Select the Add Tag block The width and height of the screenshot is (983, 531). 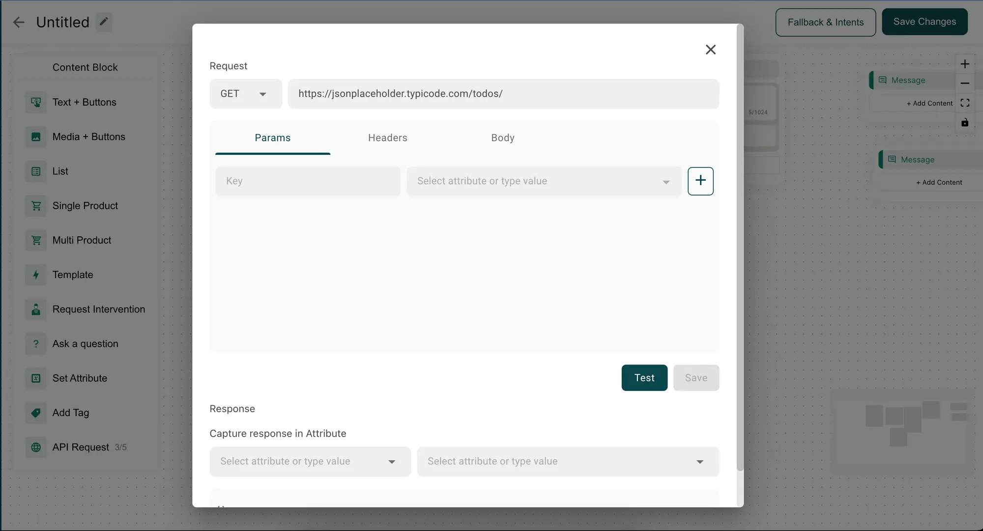tap(70, 413)
